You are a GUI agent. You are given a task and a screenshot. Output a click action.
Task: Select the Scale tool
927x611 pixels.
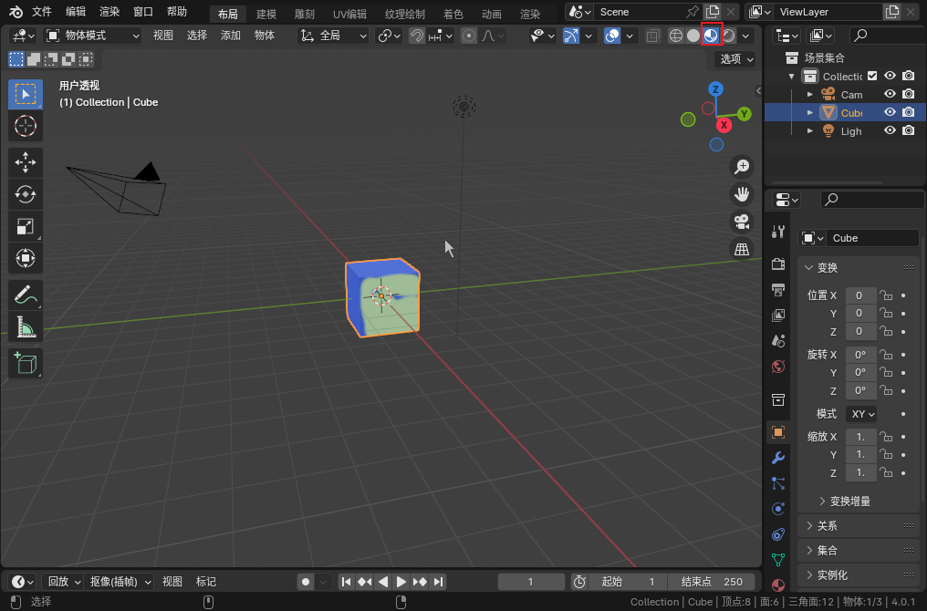pyautogui.click(x=26, y=226)
